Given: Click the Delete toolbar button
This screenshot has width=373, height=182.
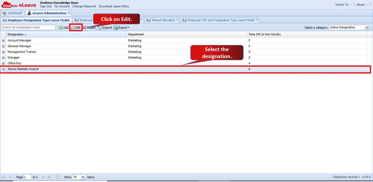Looking at the screenshot, I should pyautogui.click(x=89, y=28).
